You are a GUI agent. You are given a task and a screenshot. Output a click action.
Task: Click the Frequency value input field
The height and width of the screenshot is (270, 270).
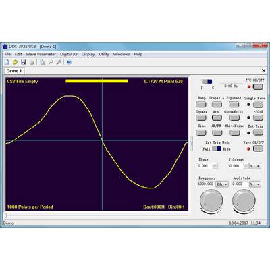pos(206,184)
